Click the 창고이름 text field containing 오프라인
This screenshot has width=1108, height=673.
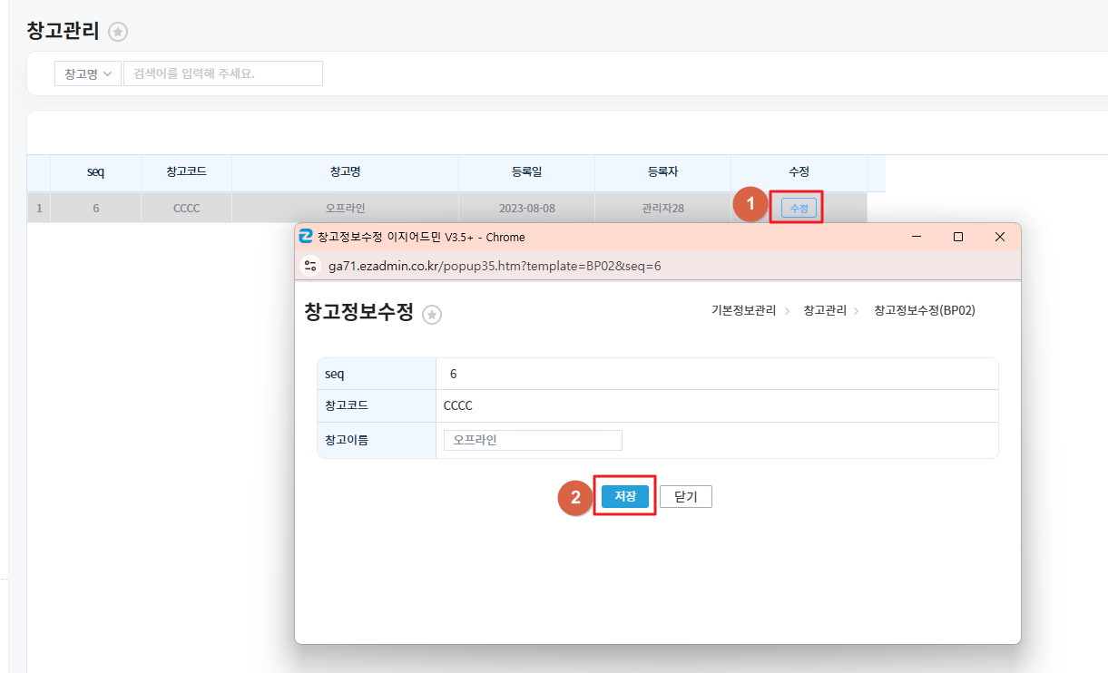pyautogui.click(x=533, y=440)
